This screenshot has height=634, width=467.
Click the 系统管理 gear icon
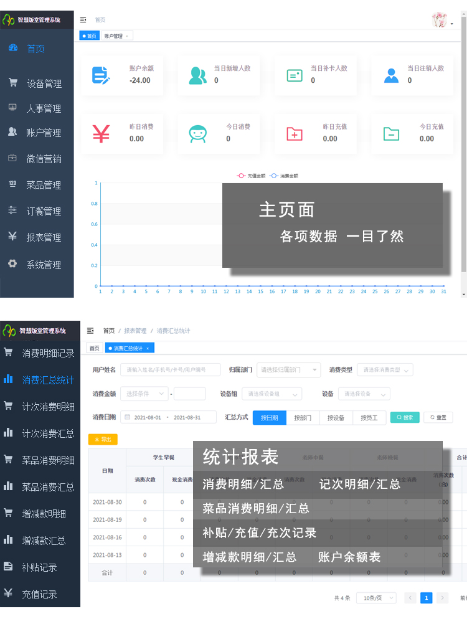point(12,263)
